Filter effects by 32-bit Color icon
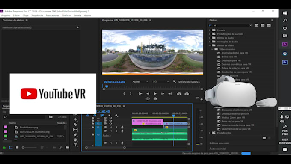Image resolution: width=291 pixels, height=164 pixels. [263, 25]
